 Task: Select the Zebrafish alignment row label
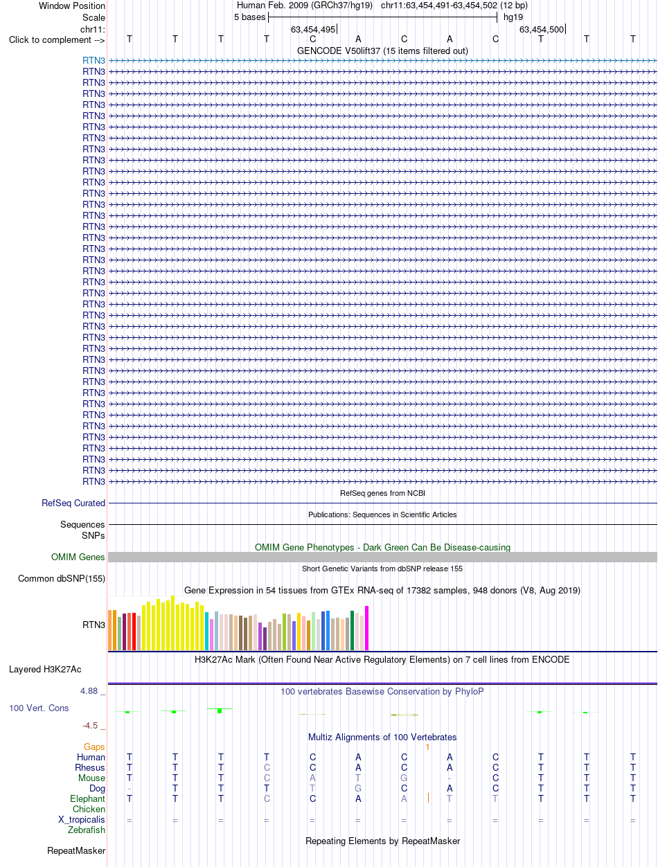click(87, 830)
